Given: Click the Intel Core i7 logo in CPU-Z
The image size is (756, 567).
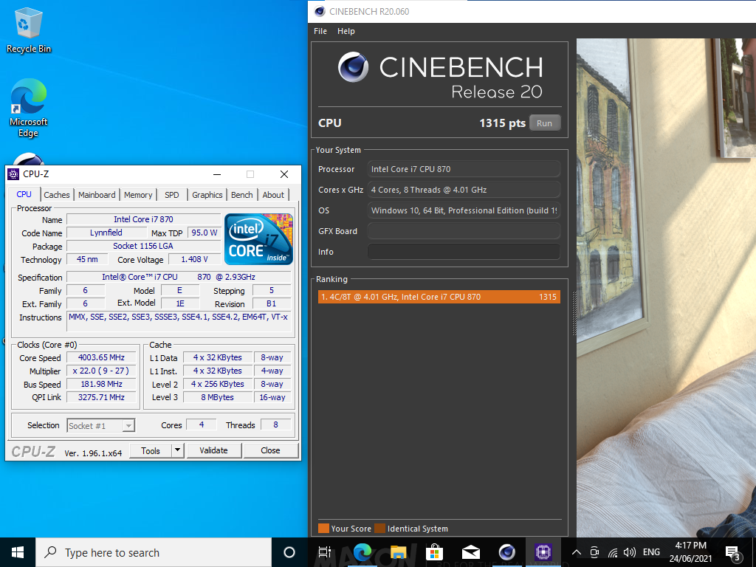Looking at the screenshot, I should 258,239.
